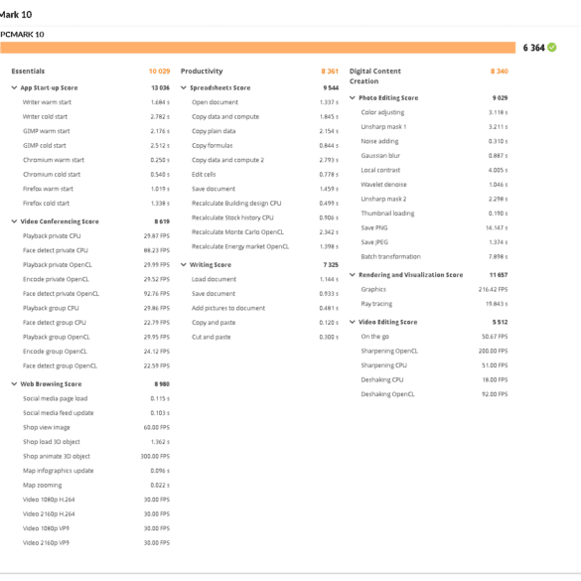The height and width of the screenshot is (581, 581).
Task: Click the green validation checkmark icon
Action: click(552, 48)
